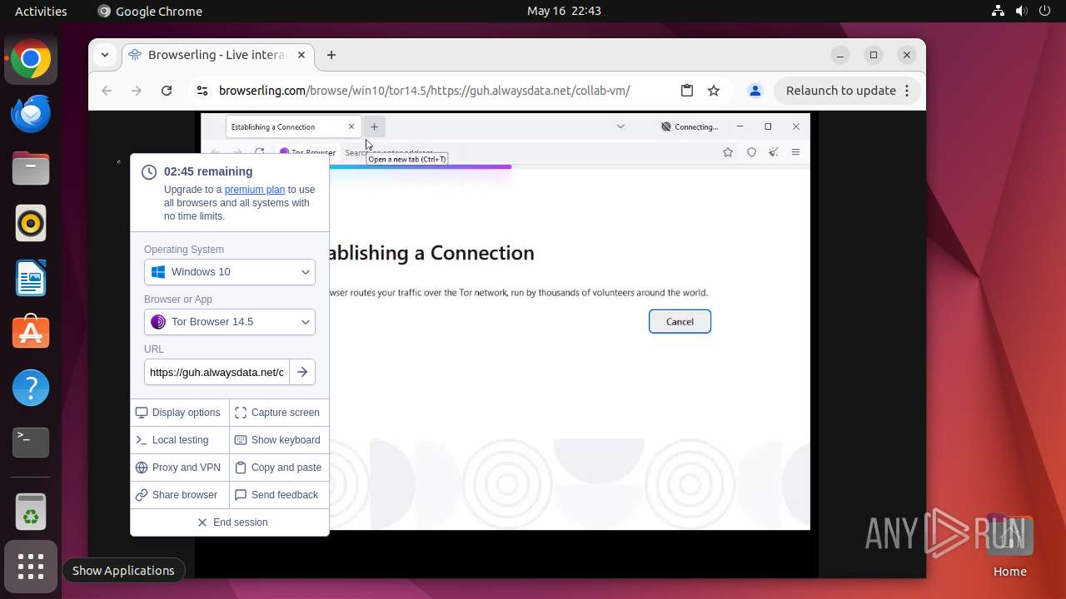Launch Thunderbird mail from the dock
This screenshot has width=1066, height=599.
pos(31,114)
